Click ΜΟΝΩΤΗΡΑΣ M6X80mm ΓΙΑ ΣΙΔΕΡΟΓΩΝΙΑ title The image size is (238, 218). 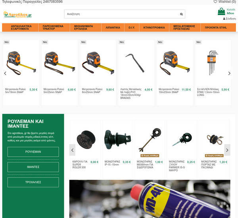click(x=145, y=164)
